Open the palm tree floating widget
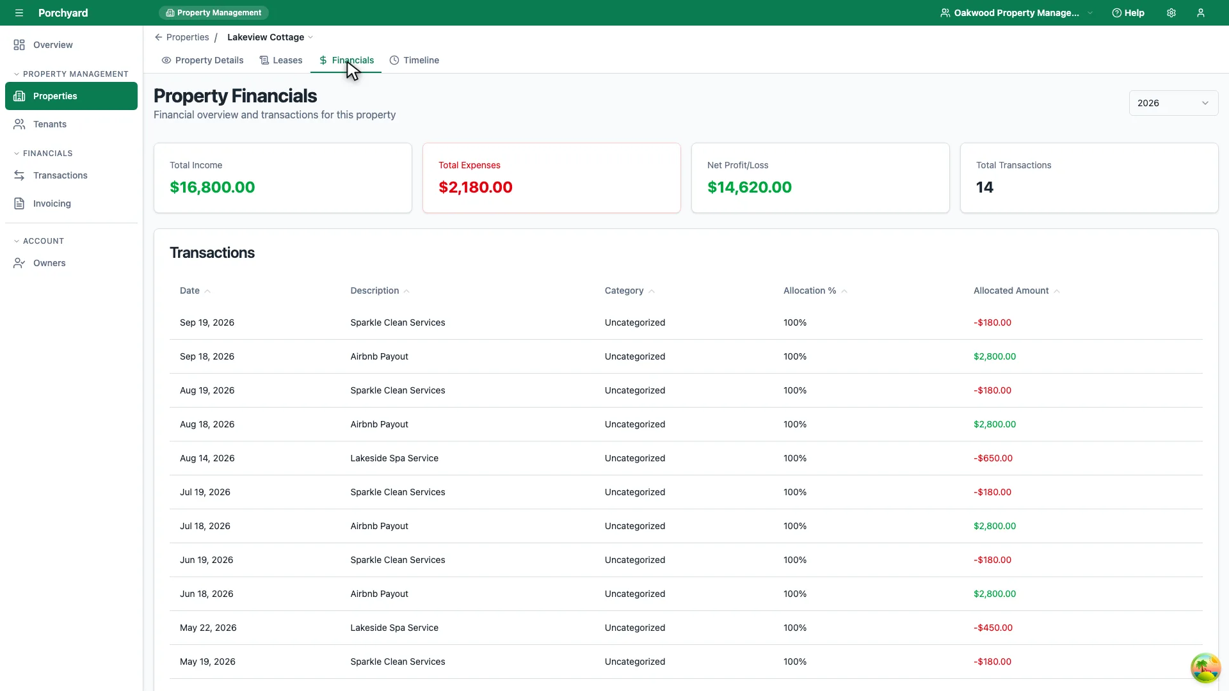Image resolution: width=1229 pixels, height=691 pixels. coord(1205,668)
